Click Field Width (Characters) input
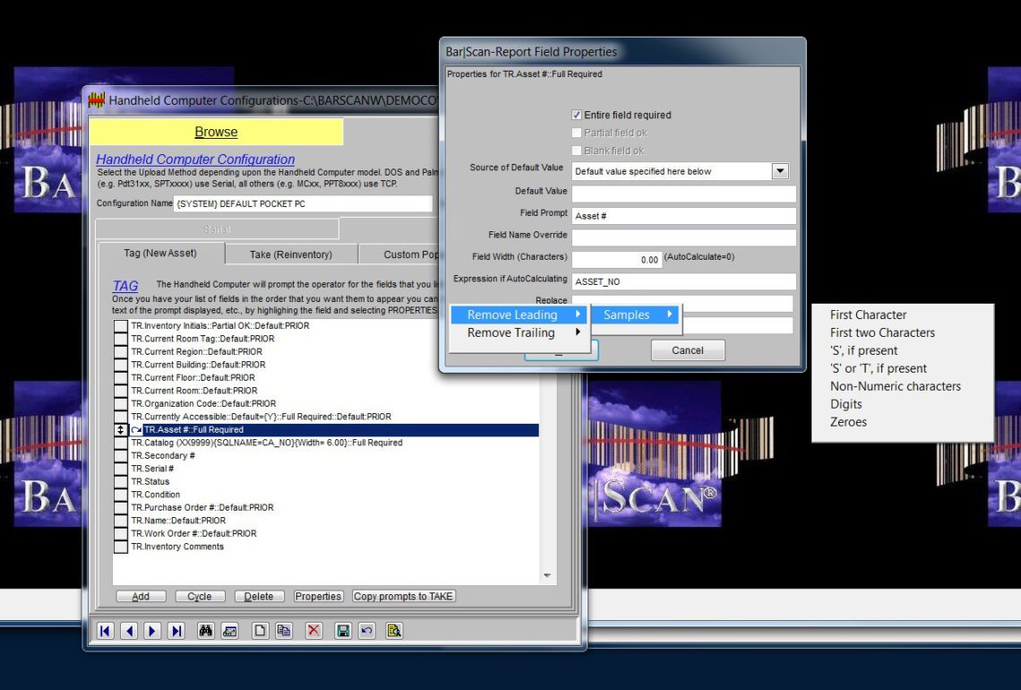Screen dimensions: 1021x690 617,259
